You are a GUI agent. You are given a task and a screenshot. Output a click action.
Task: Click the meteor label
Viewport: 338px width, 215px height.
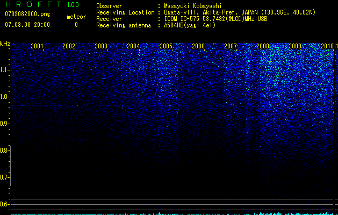point(76,17)
